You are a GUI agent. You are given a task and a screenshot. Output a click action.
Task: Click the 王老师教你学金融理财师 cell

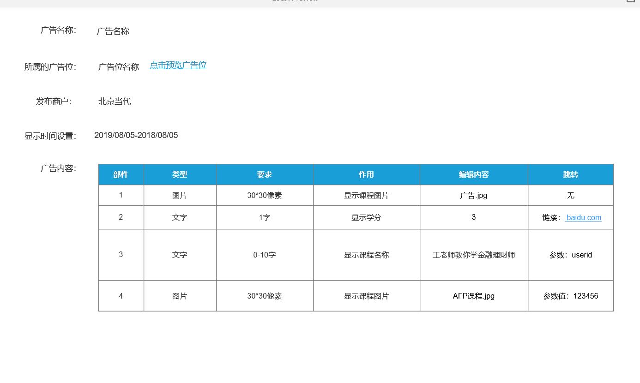tap(474, 255)
